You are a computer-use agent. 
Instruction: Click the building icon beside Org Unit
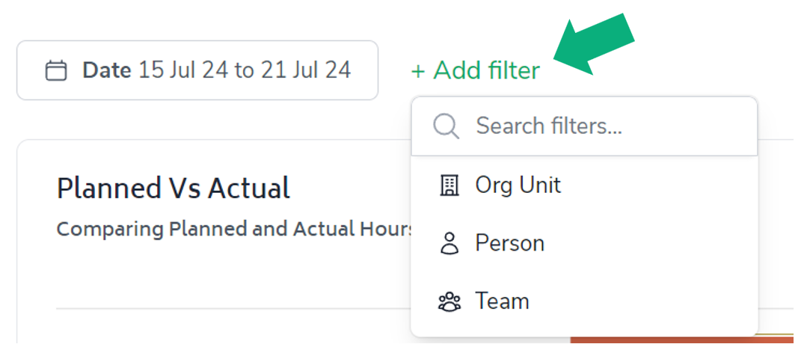449,185
